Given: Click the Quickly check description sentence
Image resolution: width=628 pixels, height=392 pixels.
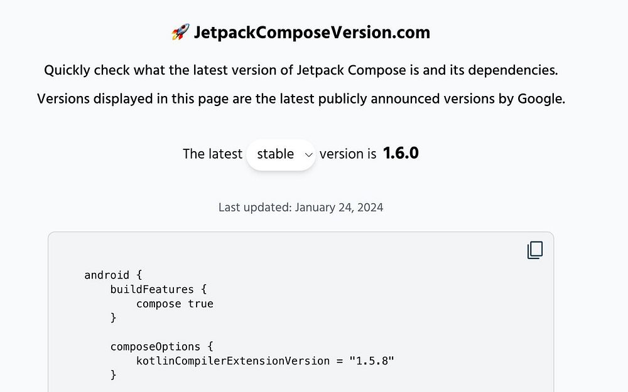Looking at the screenshot, I should (301, 70).
